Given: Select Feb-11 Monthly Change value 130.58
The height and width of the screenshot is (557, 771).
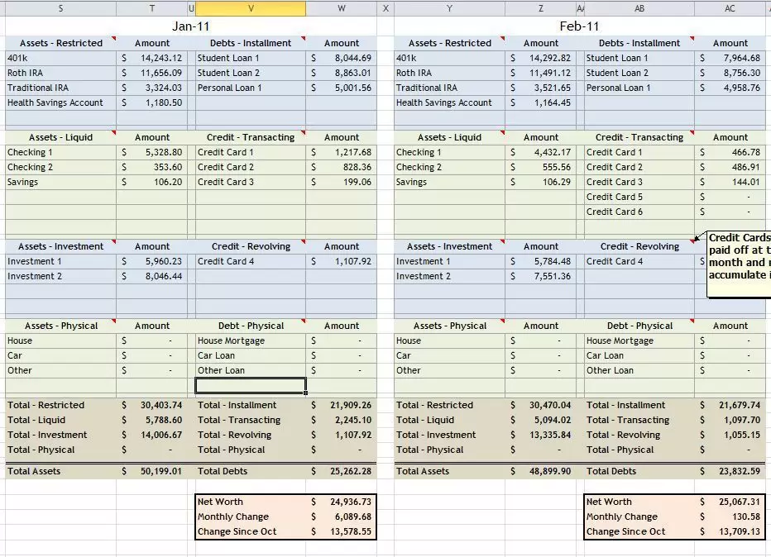Looking at the screenshot, I should click(x=730, y=517).
